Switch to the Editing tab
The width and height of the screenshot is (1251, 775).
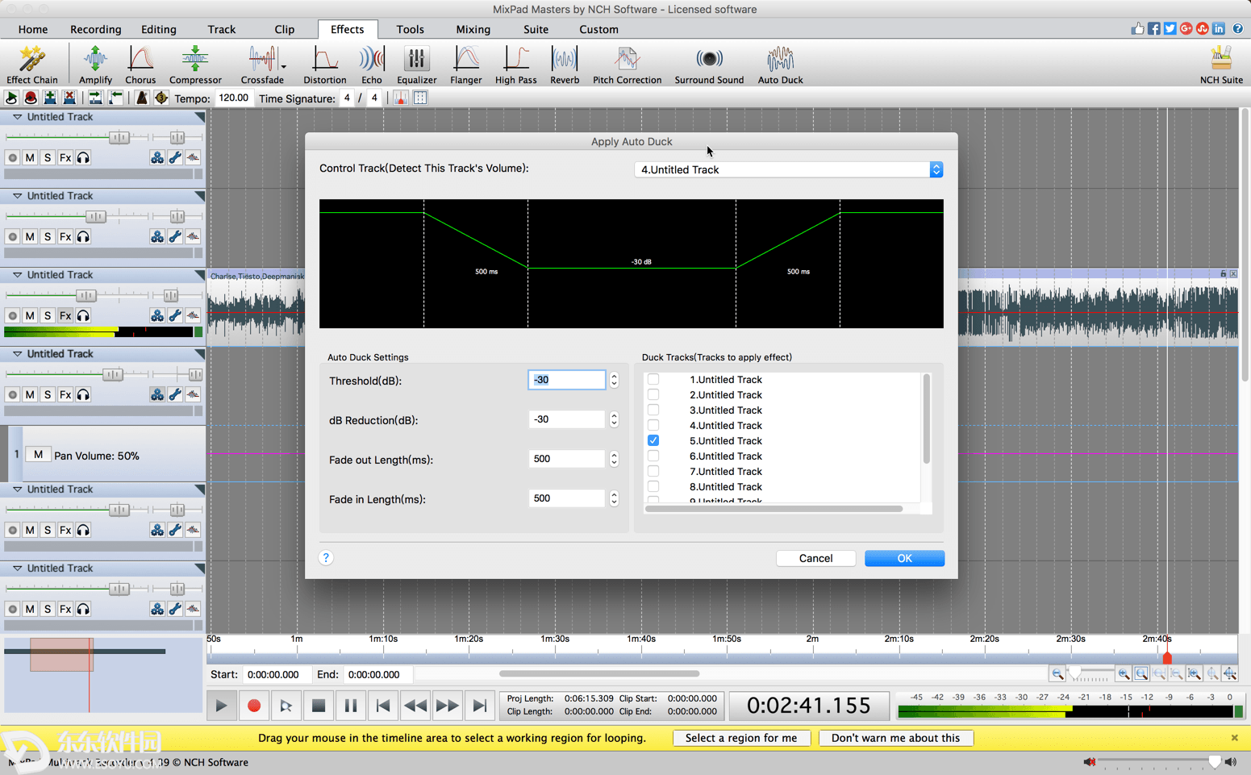click(159, 29)
